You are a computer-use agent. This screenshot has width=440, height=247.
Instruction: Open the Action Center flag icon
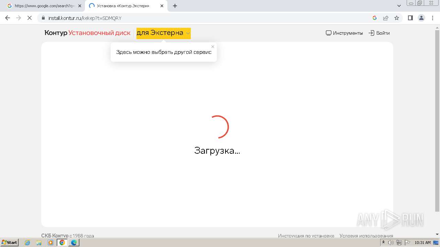click(407, 243)
